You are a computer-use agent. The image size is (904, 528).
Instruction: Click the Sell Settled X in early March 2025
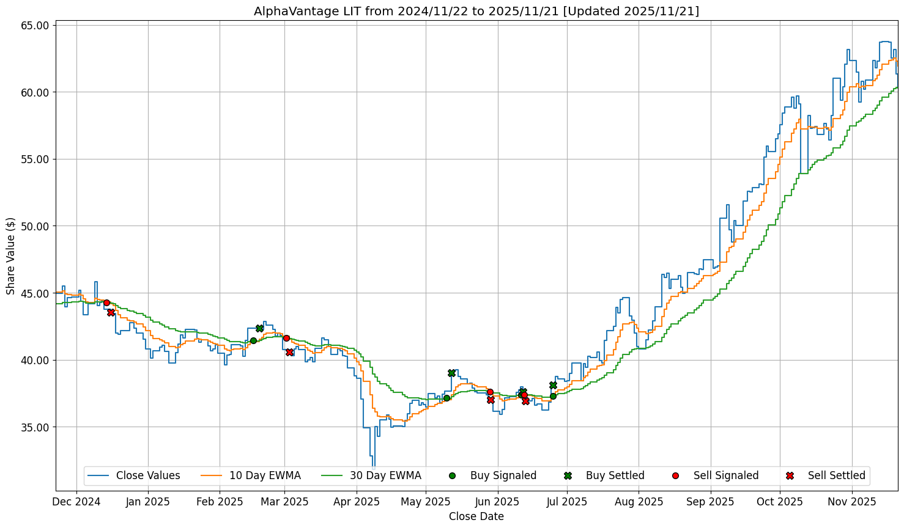point(289,352)
